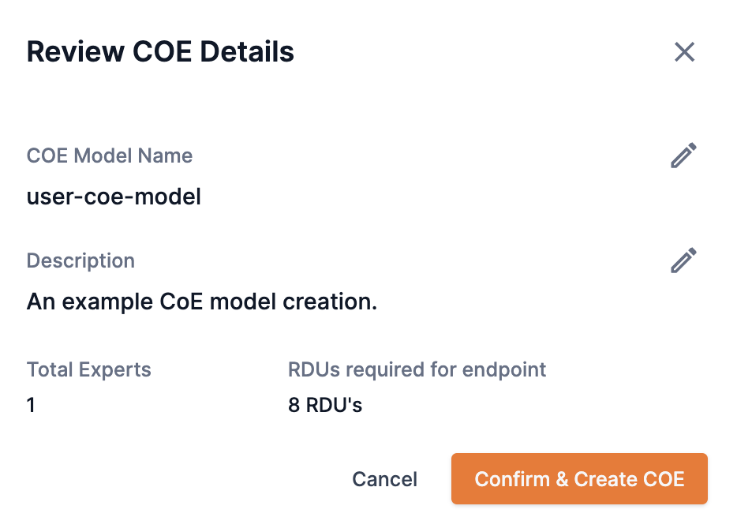Dismiss the dialog using the X icon
This screenshot has height=532, width=737.
pyautogui.click(x=684, y=52)
